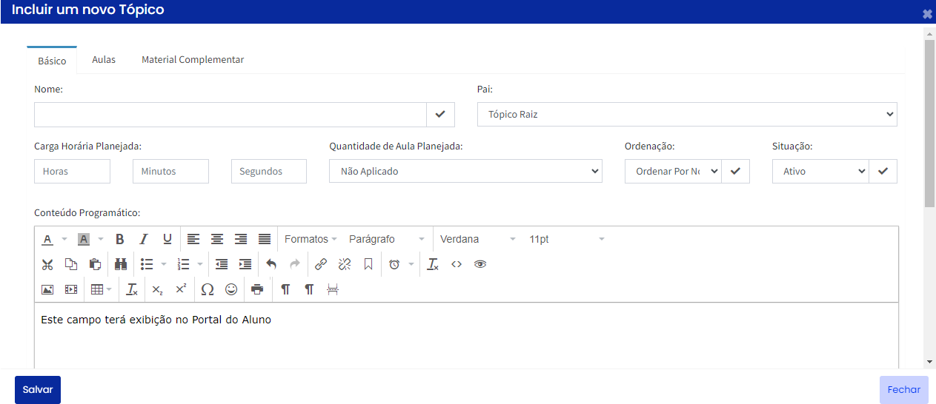The image size is (936, 404).
Task: Insert date/time with the clock icon
Action: click(x=394, y=264)
